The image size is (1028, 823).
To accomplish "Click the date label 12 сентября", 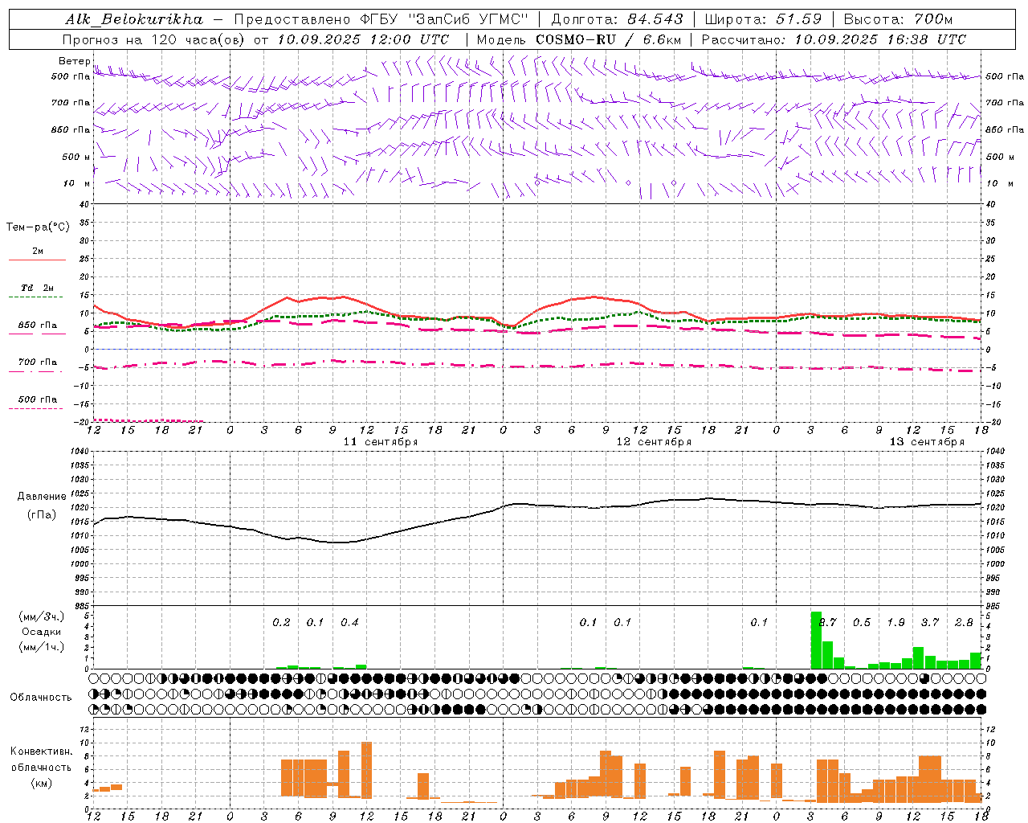I will (654, 442).
